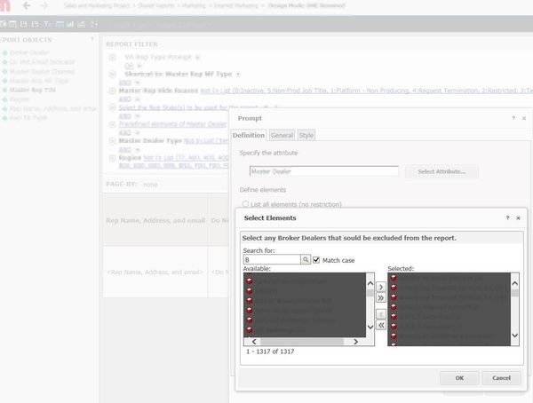Switch to grid view toolbar icon

[x=60, y=24]
